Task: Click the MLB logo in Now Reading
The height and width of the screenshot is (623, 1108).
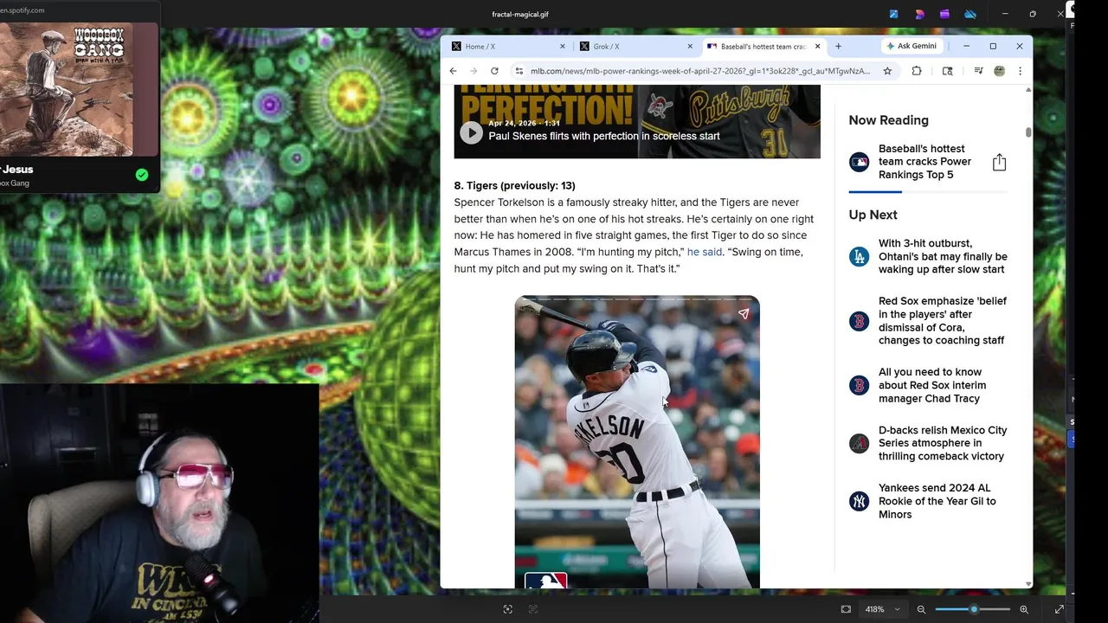Action: click(x=859, y=162)
